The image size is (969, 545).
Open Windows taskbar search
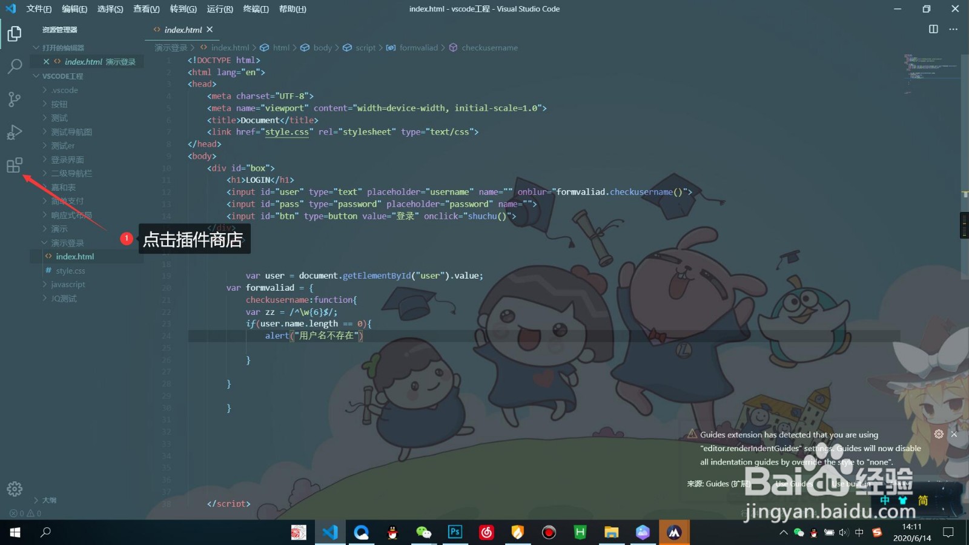click(x=45, y=532)
